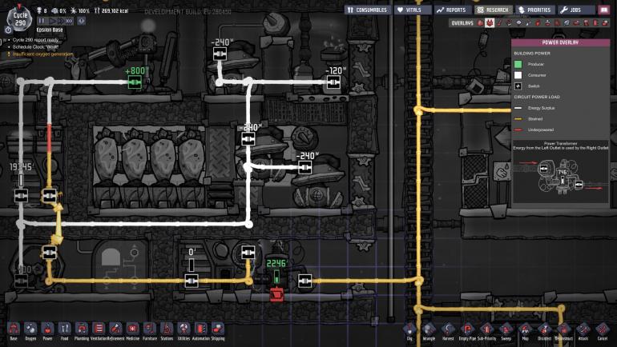
Task: Open the Automation build category
Action: (x=200, y=328)
